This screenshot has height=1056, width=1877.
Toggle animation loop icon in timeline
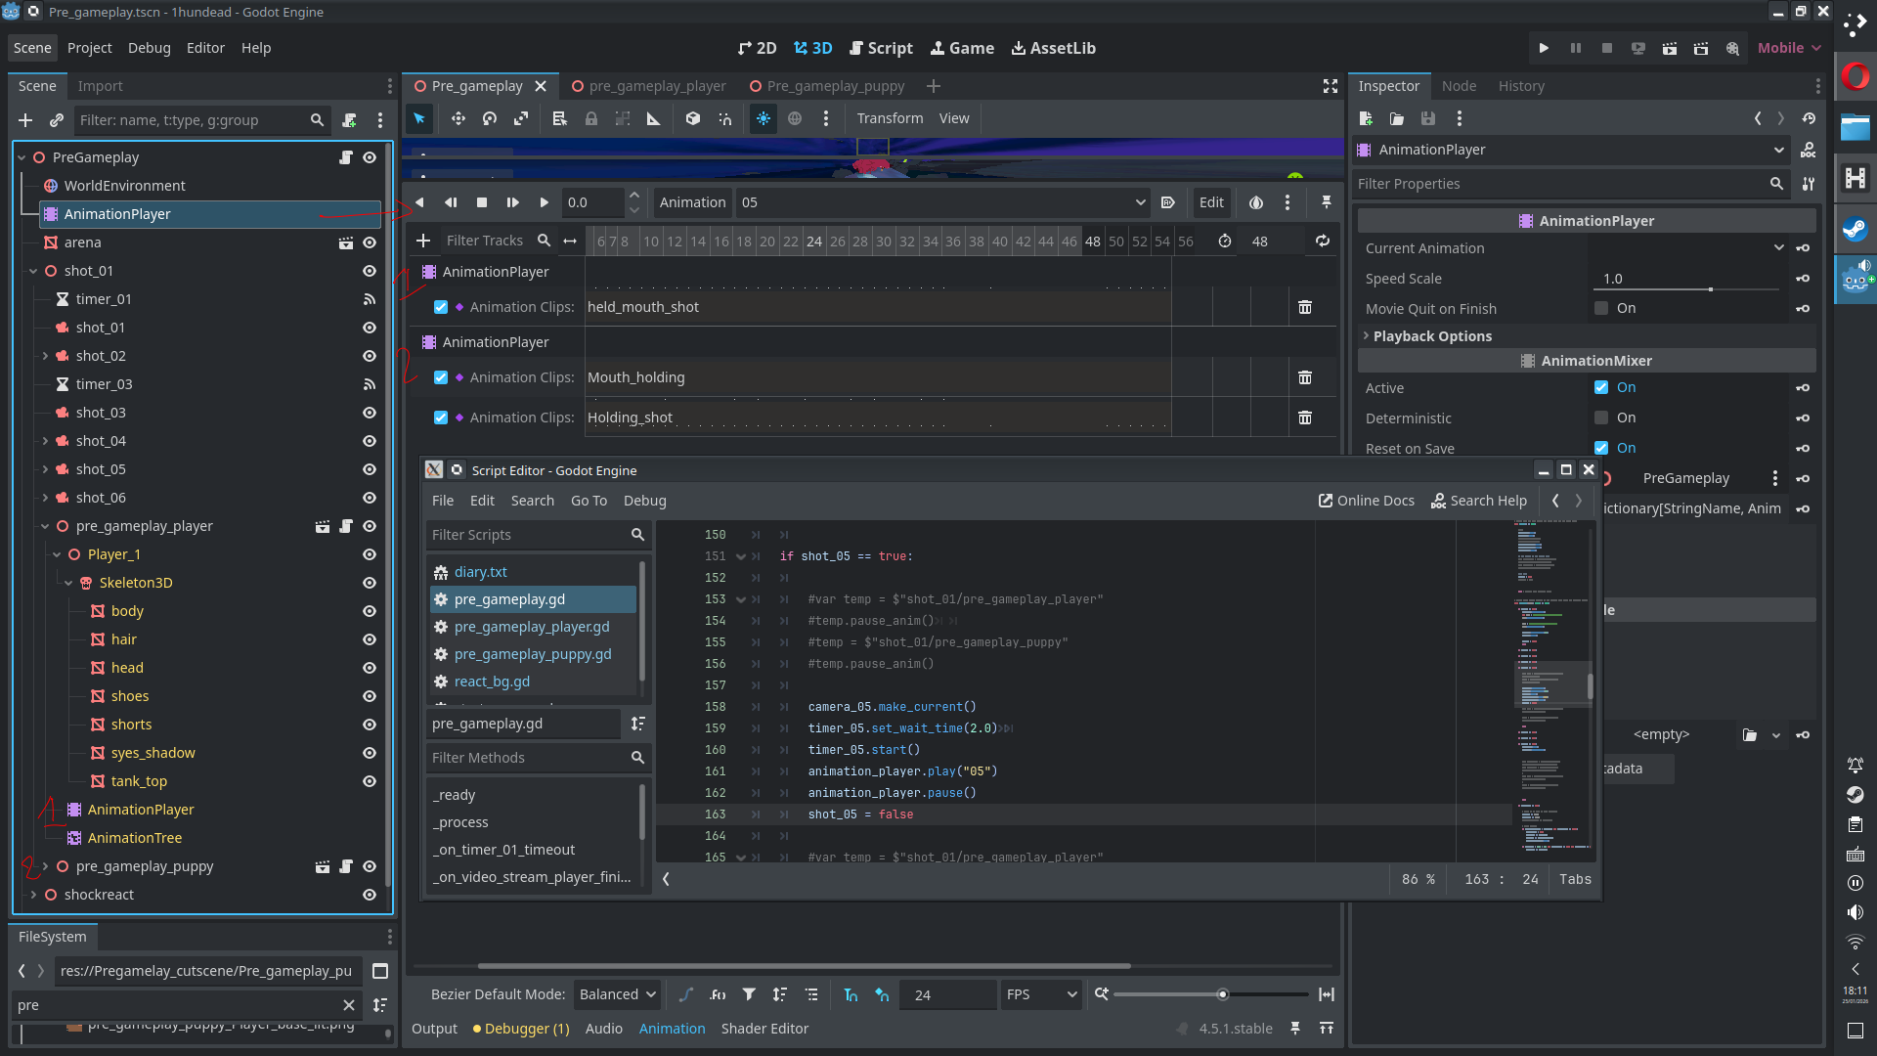(1322, 241)
